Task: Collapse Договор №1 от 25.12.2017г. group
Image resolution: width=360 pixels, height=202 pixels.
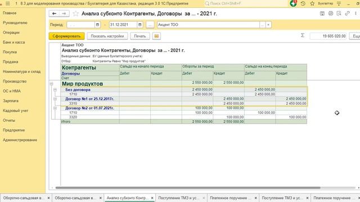Action: coord(55,99)
